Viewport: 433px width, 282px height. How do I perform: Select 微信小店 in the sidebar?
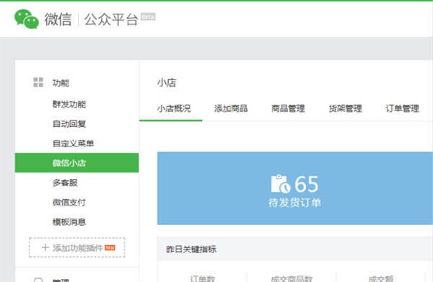pyautogui.click(x=76, y=163)
